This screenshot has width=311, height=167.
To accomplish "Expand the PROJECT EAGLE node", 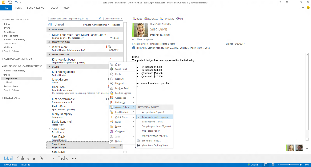I will click(3, 98).
